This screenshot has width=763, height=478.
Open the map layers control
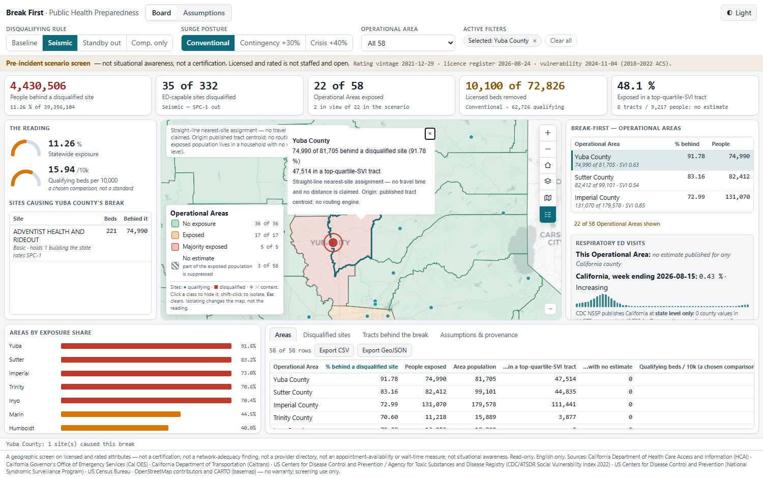(x=547, y=182)
